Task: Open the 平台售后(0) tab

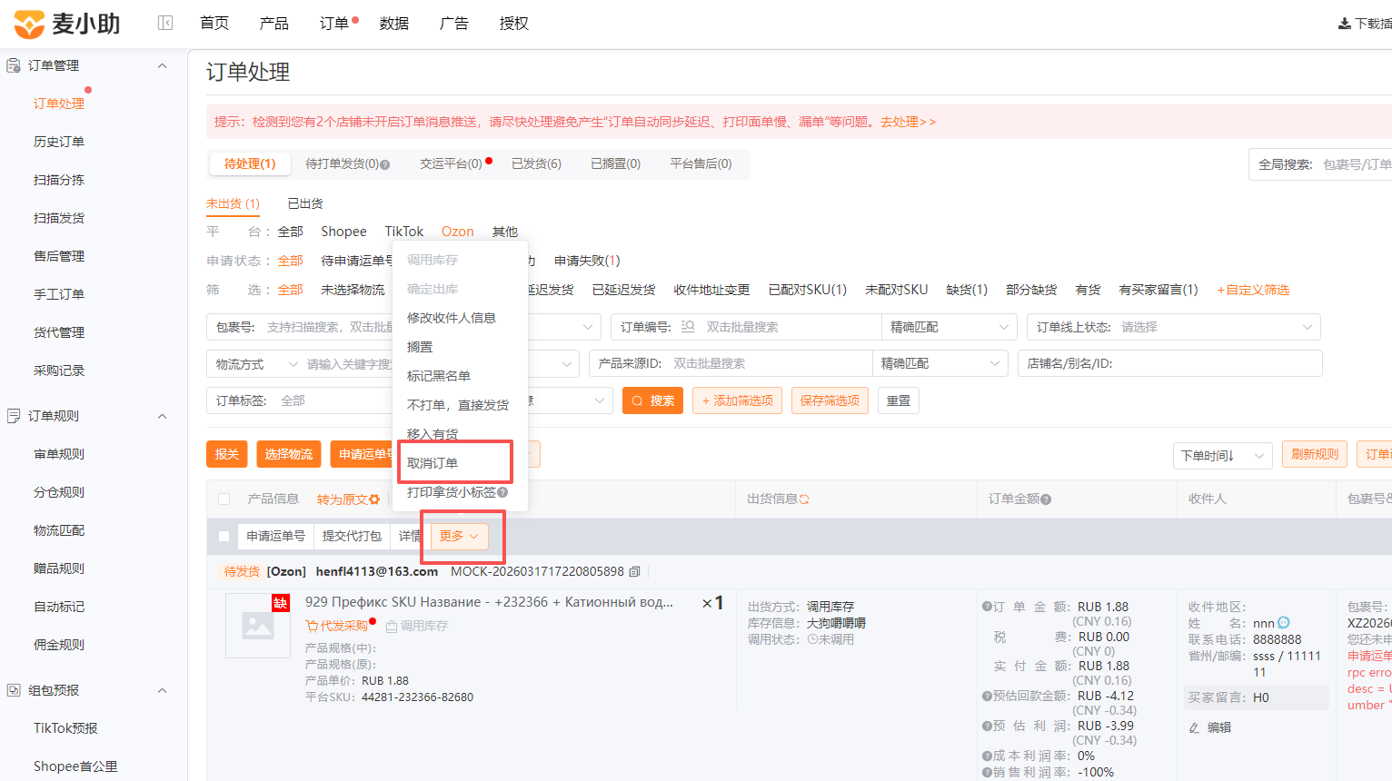Action: [701, 163]
